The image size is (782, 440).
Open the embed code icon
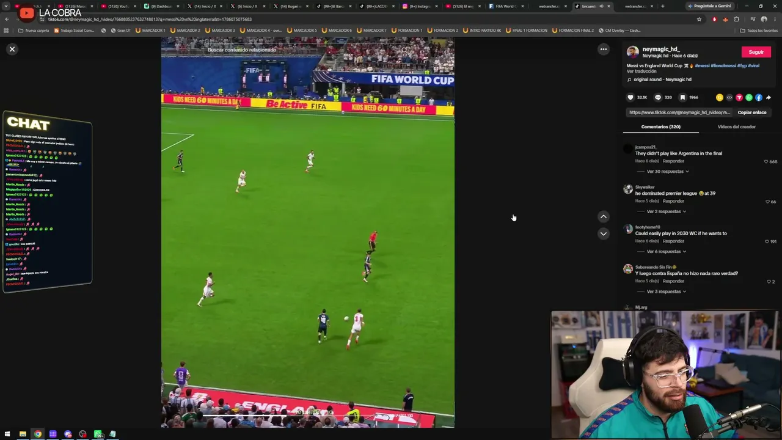click(729, 97)
